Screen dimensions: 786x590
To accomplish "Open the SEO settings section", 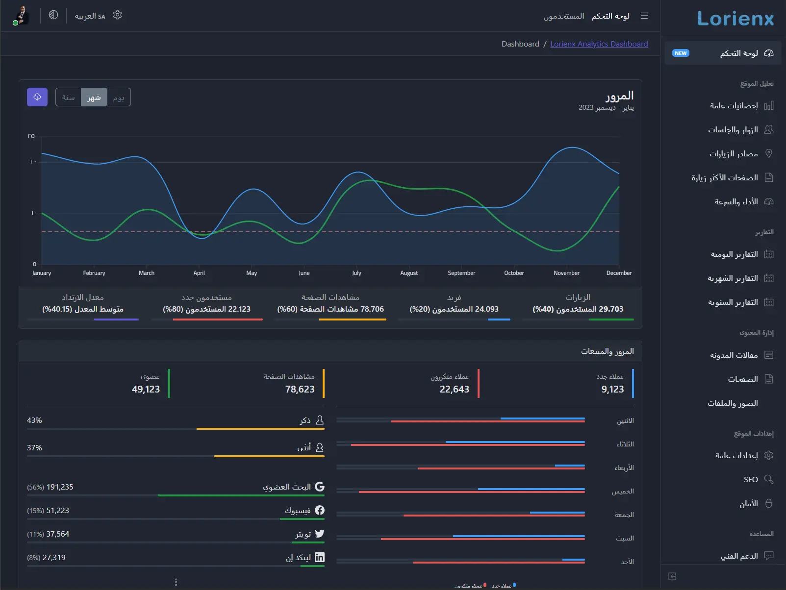I will point(750,479).
